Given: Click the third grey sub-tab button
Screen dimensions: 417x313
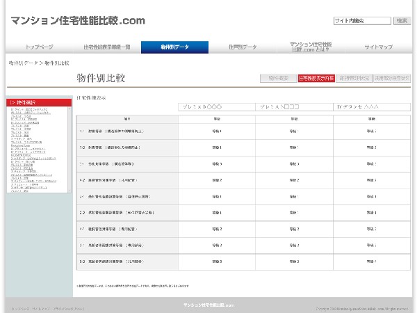Looking at the screenshot, I should click(x=354, y=79).
